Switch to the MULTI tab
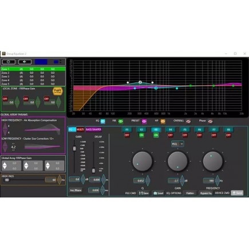This screenshot has width=249, height=249. (80, 129)
